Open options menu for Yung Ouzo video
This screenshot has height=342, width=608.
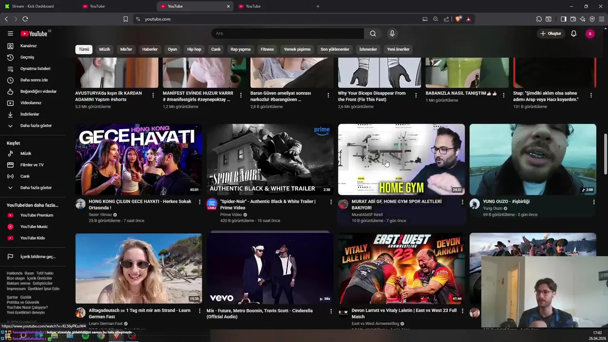tap(594, 202)
